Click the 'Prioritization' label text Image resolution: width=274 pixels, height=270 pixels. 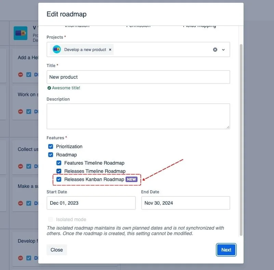69,146
